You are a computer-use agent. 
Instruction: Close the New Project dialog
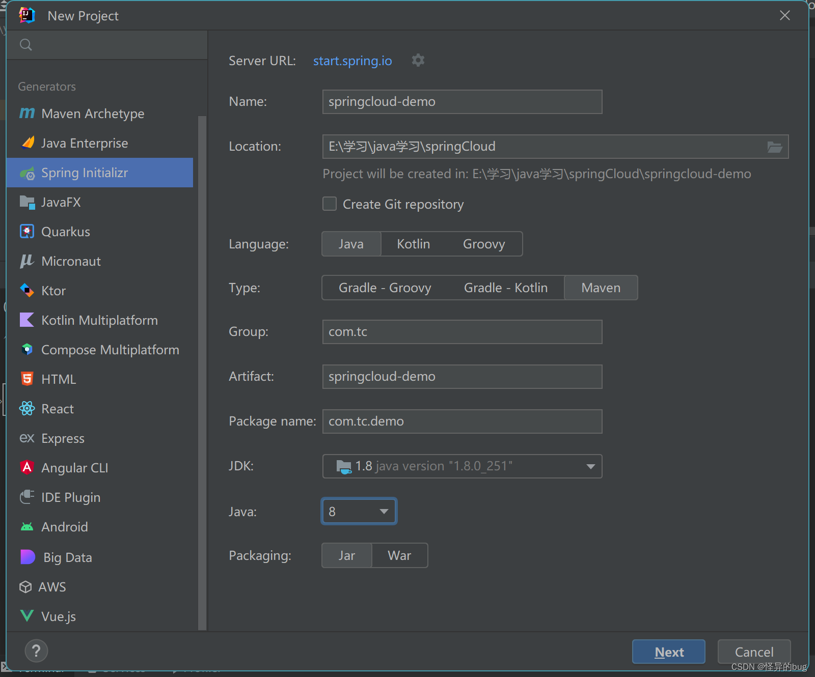tap(785, 15)
